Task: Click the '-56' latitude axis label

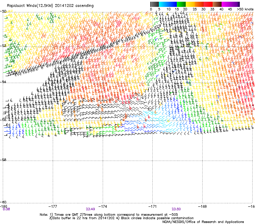Action: tap(3, 120)
